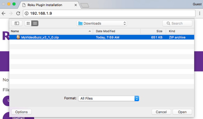Switch to icon grid view
The image size is (203, 119).
click(x=28, y=23)
